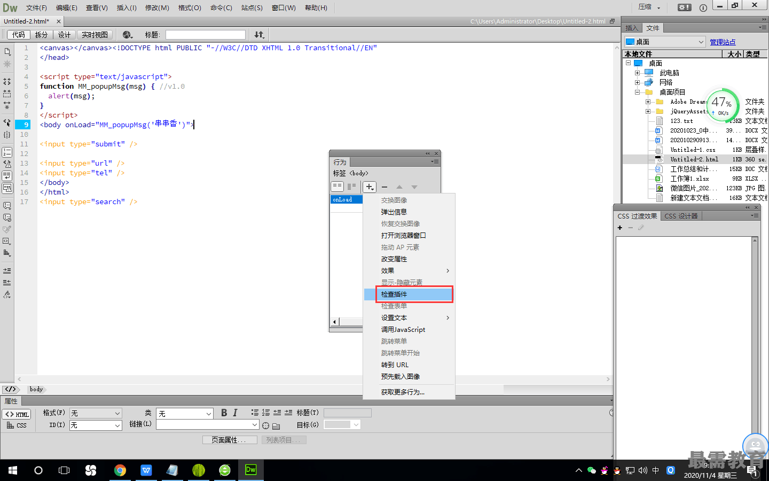
Task: Open the 窗口(W) menu
Action: tap(284, 7)
